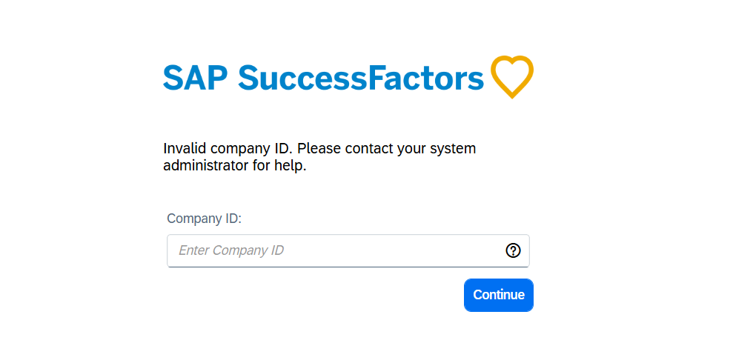Show help via circled question mark
The width and height of the screenshot is (733, 363).
pos(513,251)
